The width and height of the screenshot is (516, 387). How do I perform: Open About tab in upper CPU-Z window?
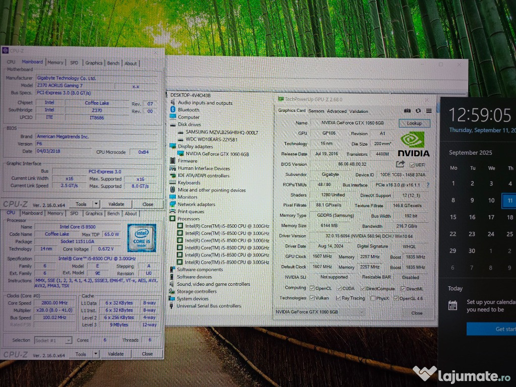tap(131, 63)
